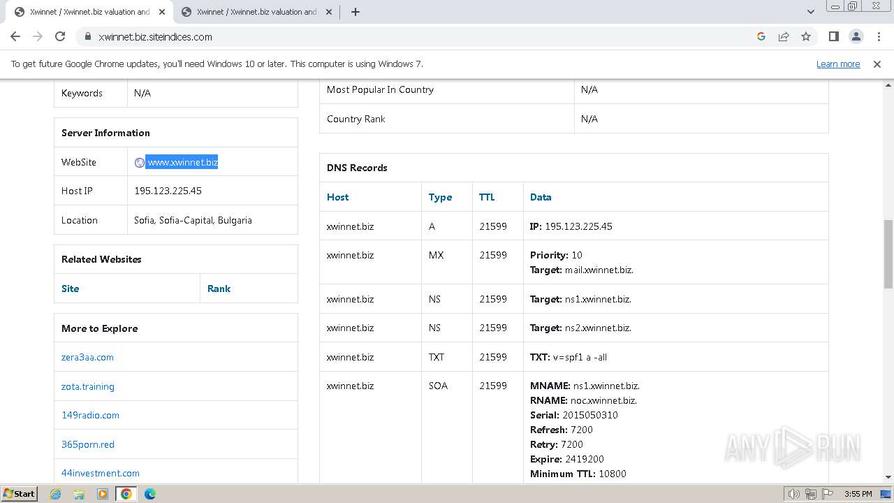Sort related websites by Site header

point(70,289)
